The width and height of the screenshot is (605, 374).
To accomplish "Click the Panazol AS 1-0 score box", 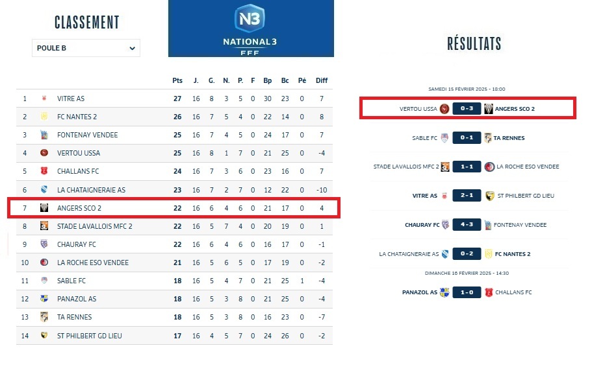I will pyautogui.click(x=467, y=292).
